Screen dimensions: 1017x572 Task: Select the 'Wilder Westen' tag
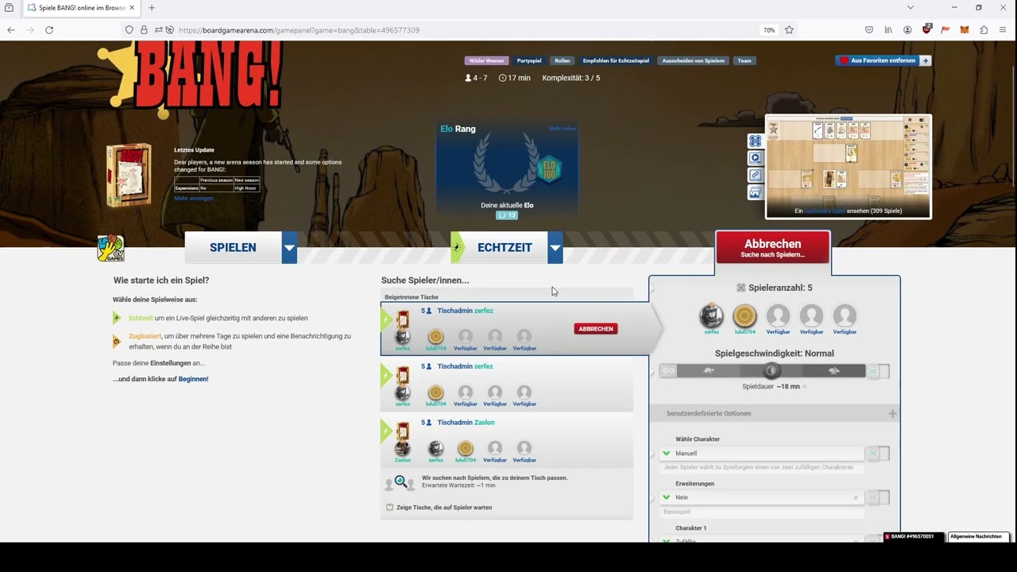pyautogui.click(x=486, y=60)
